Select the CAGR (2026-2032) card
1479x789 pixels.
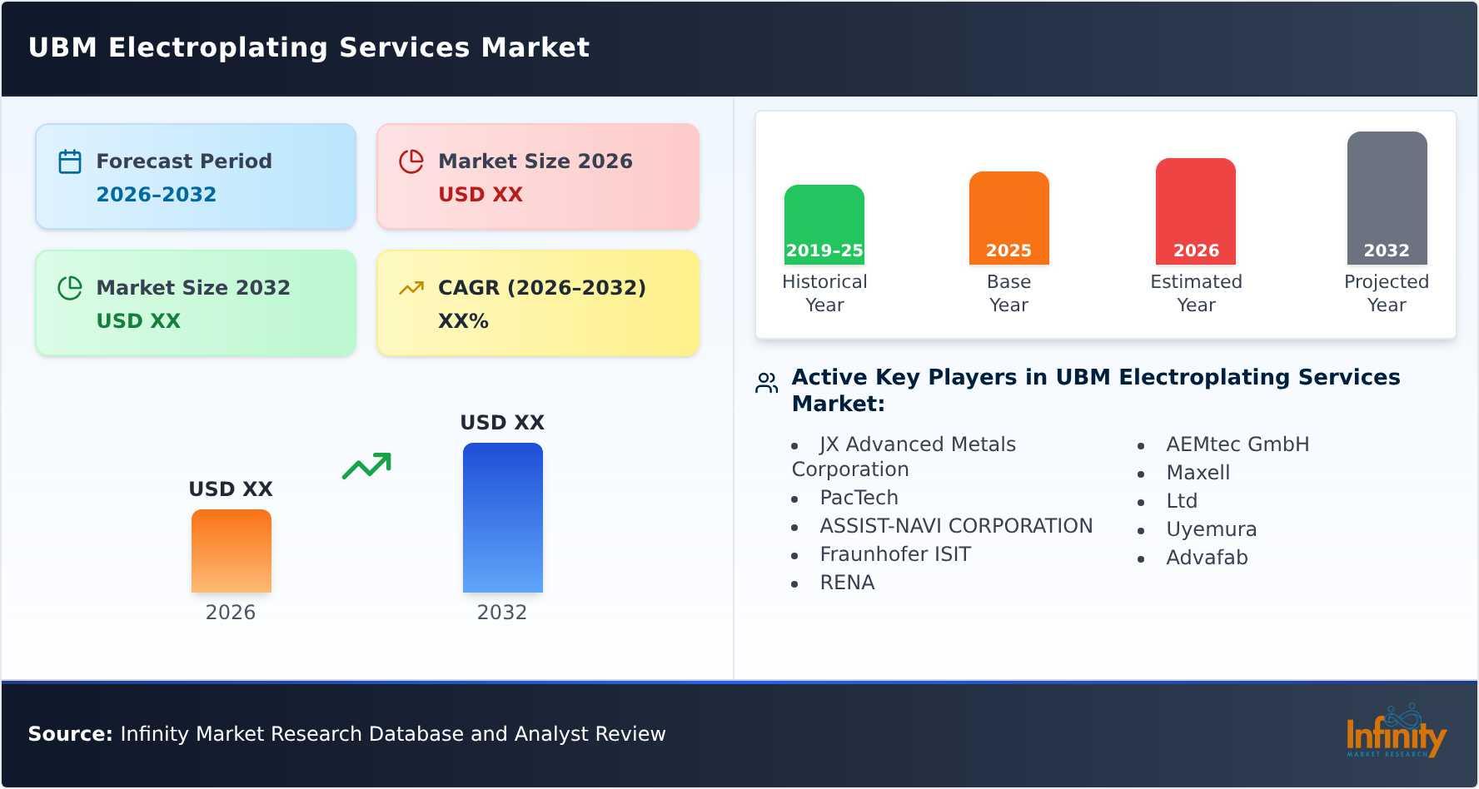[x=538, y=303]
